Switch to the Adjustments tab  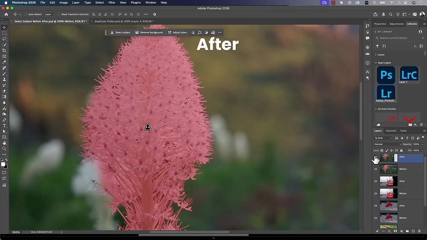[396, 24]
